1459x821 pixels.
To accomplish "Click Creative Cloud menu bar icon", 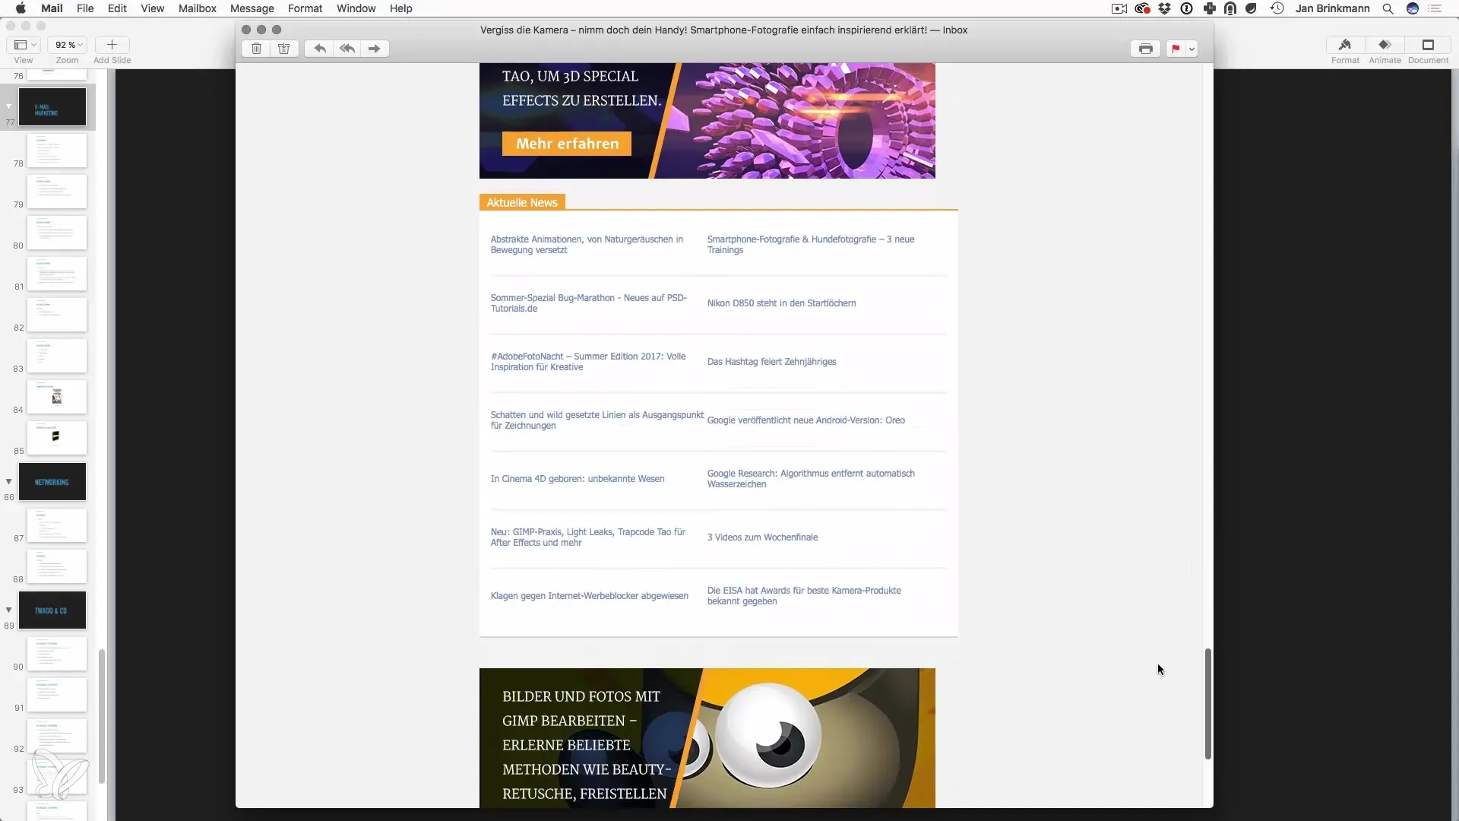I will click(x=1142, y=8).
